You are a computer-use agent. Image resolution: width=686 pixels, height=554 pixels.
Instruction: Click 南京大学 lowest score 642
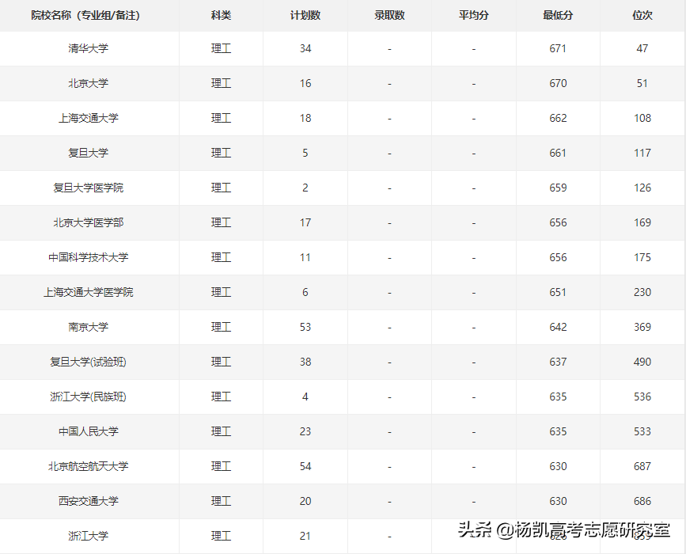(x=558, y=327)
